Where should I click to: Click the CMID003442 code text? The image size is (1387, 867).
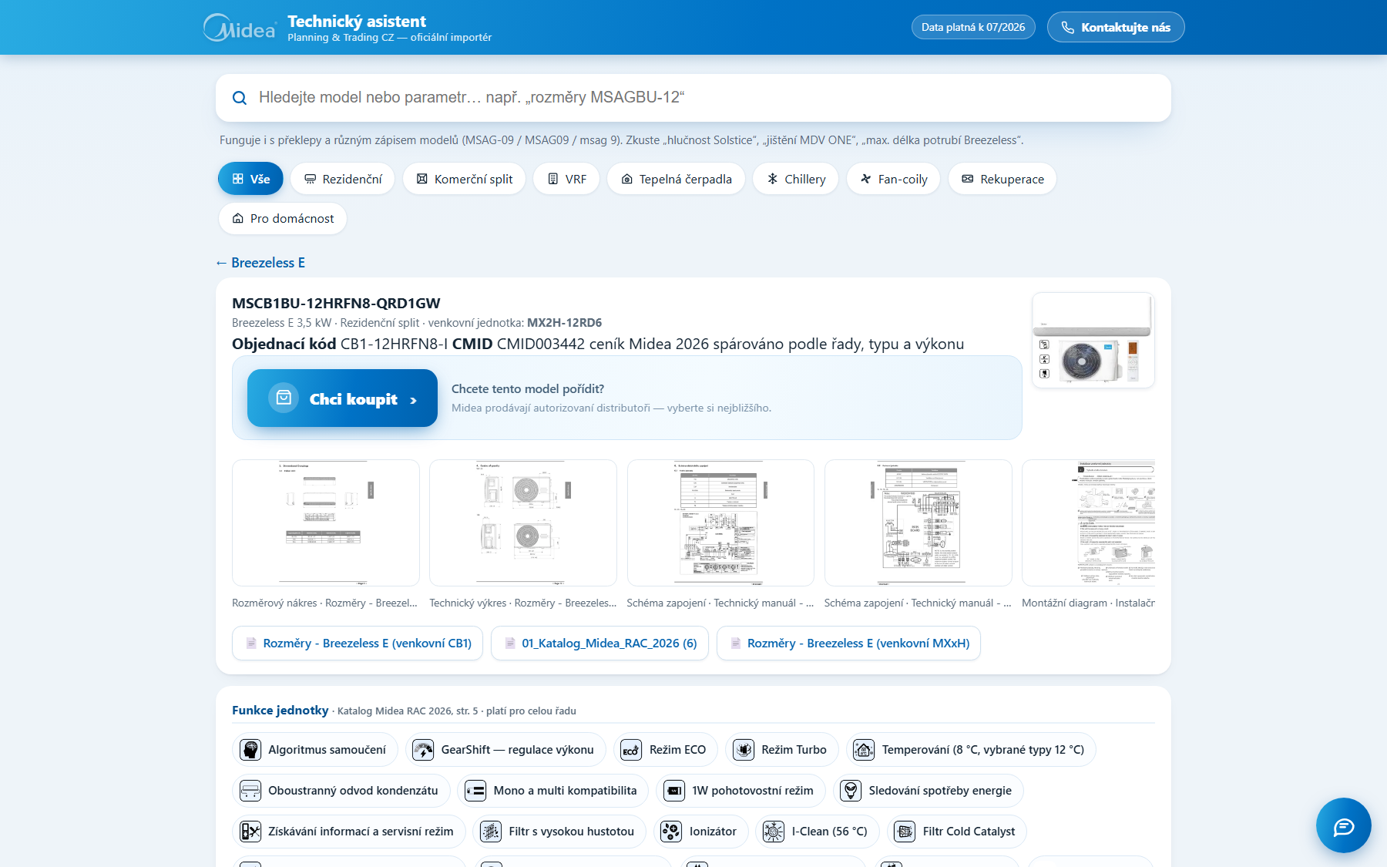pos(541,344)
